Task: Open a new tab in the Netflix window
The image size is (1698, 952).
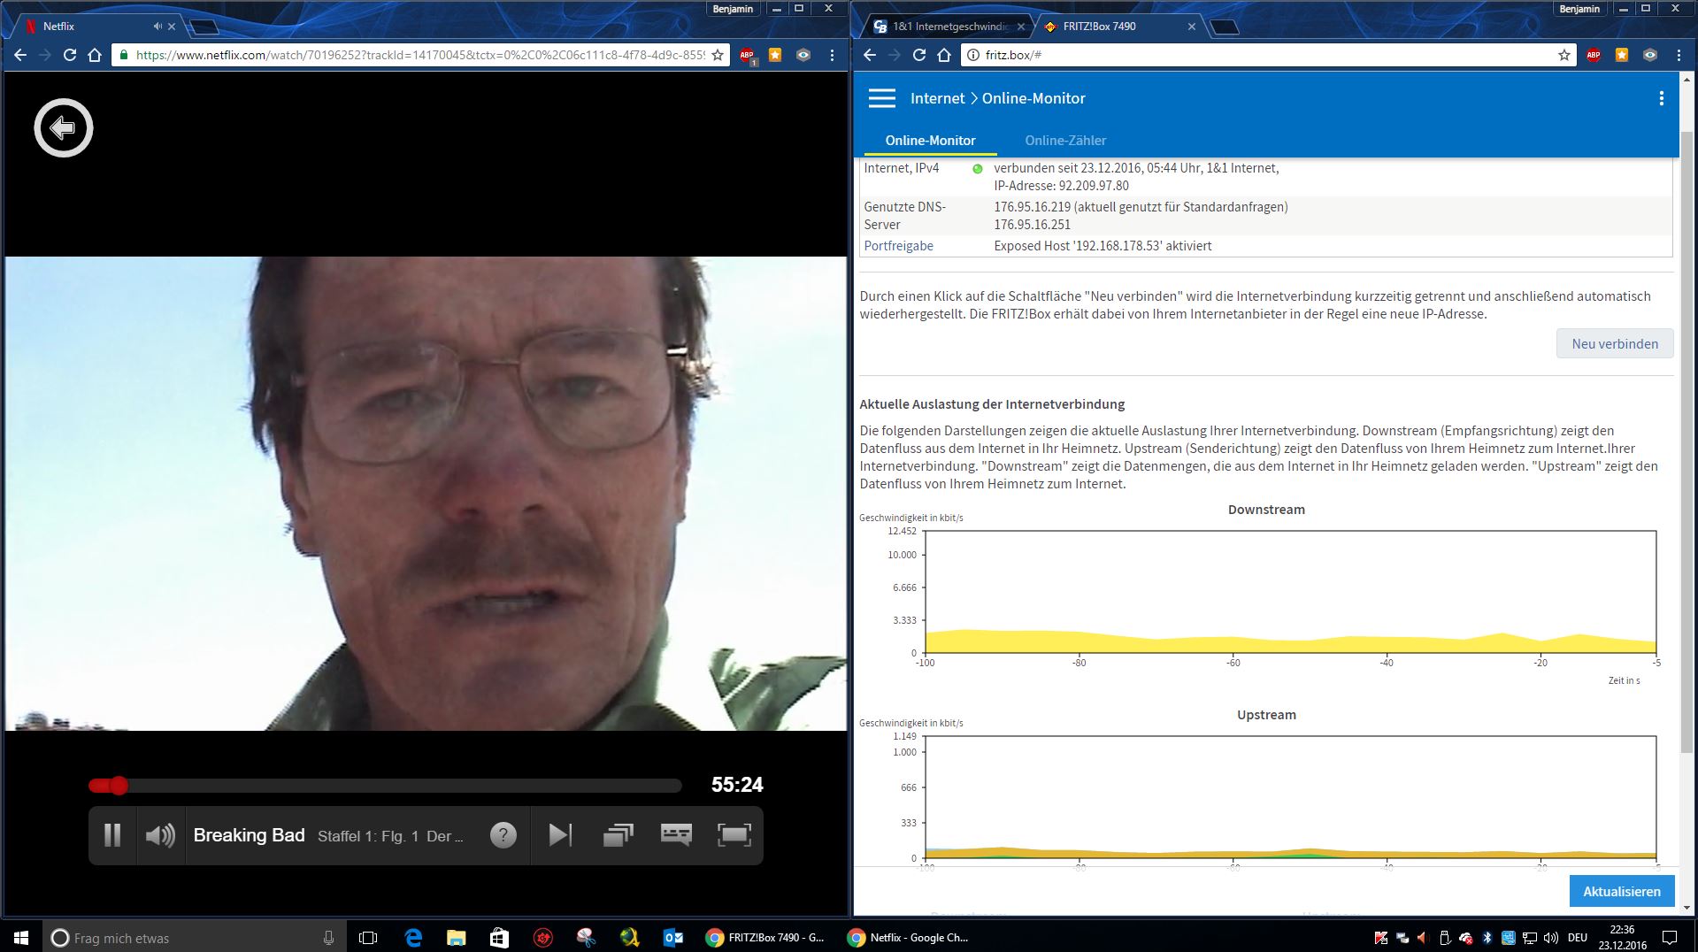Action: point(204,27)
